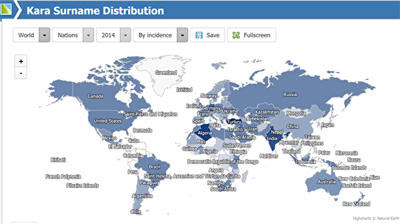
Task: Select the Thailand label
Action: click(291, 151)
